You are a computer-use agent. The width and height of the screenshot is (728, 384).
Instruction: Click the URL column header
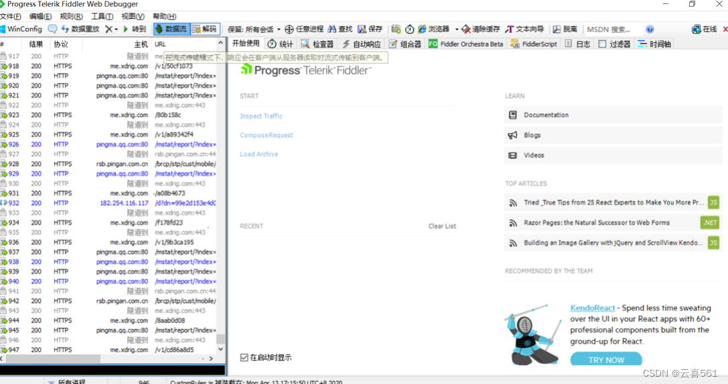(x=185, y=44)
